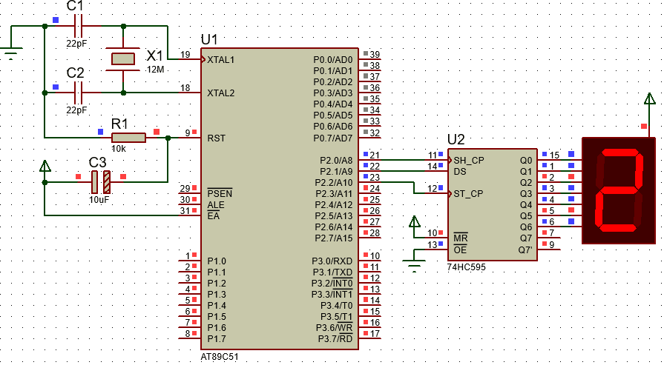Screen dimensions: 664x365
Task: Click the U2 component label
Action: (456, 139)
